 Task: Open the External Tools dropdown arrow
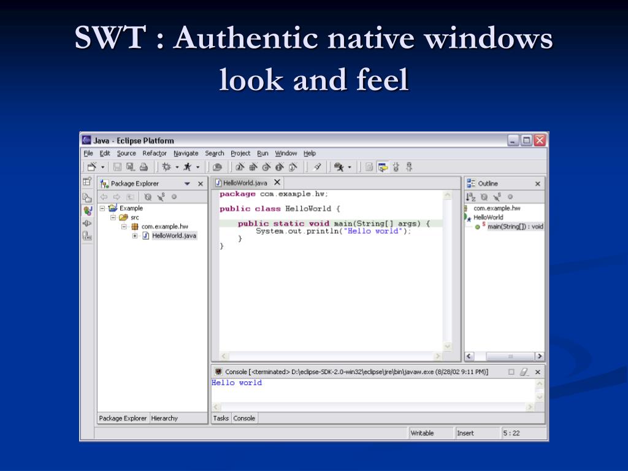(x=350, y=167)
